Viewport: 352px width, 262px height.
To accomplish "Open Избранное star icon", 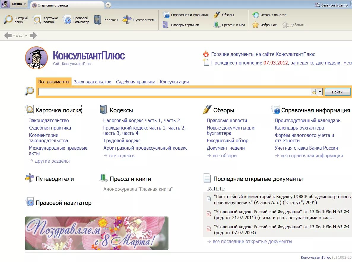I will point(256,25).
